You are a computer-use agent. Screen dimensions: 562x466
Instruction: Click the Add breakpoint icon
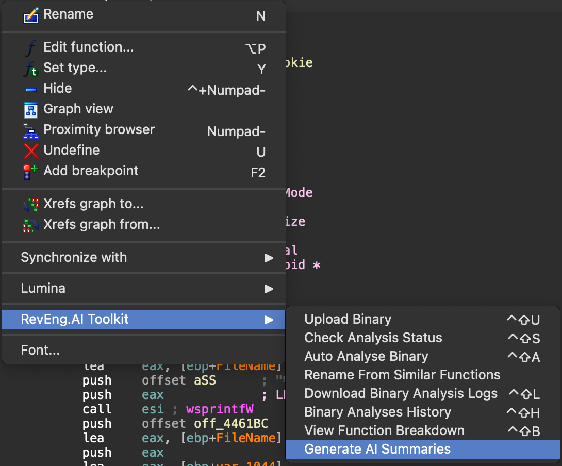[x=31, y=172]
